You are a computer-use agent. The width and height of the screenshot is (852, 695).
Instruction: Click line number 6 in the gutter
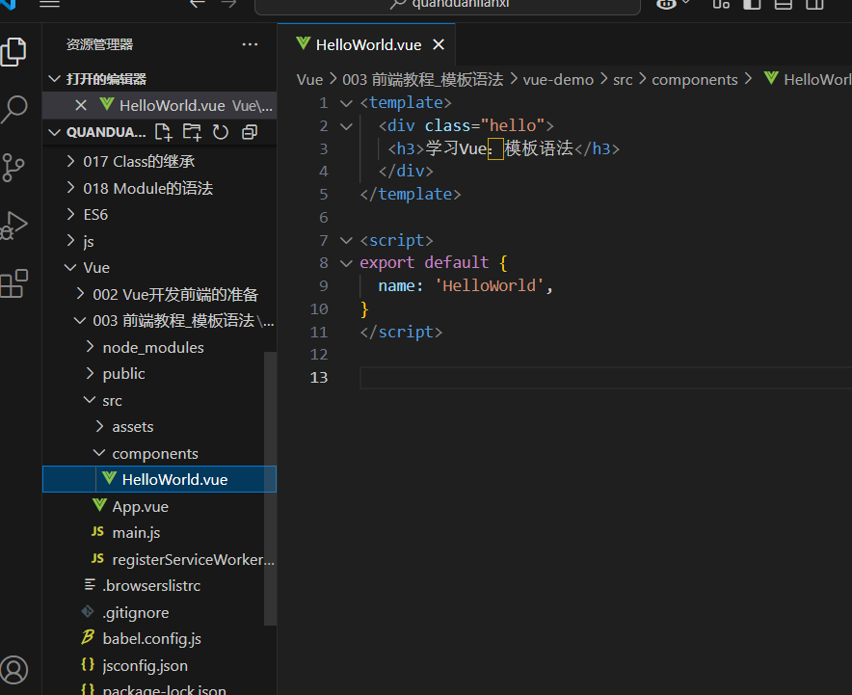[323, 217]
